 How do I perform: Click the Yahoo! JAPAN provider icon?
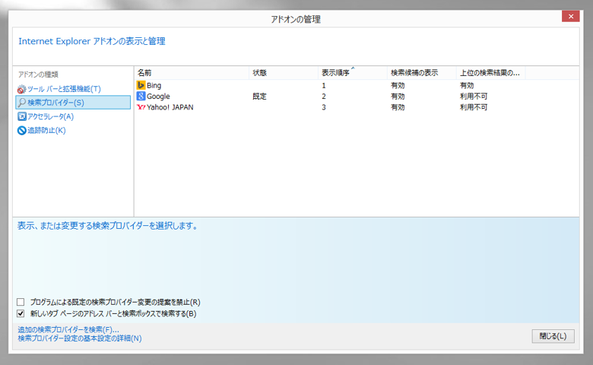pyautogui.click(x=141, y=107)
